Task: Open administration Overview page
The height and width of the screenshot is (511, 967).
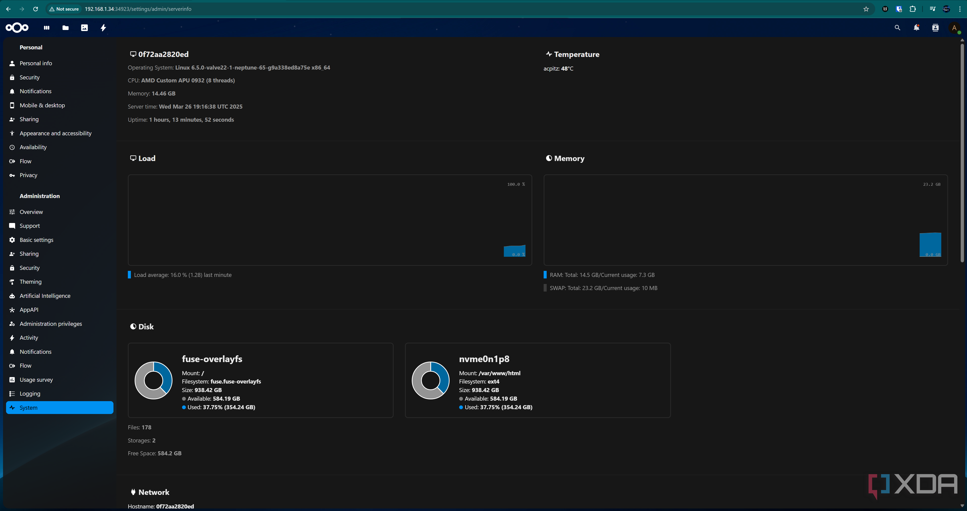Action: pyautogui.click(x=60, y=212)
